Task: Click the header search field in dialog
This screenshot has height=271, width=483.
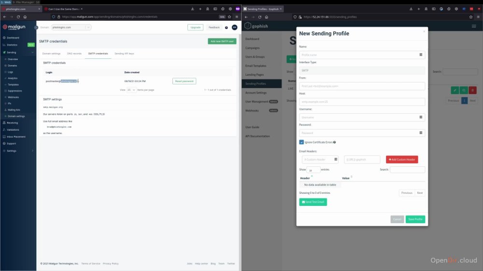Action: click(x=407, y=169)
